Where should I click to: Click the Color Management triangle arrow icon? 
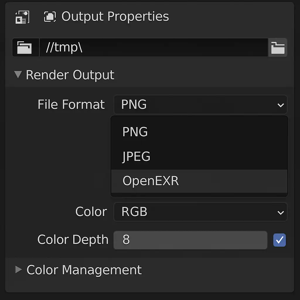pos(18,270)
